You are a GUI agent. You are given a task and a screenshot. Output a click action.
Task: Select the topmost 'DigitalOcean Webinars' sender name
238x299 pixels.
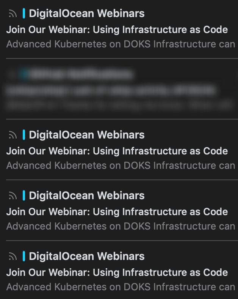87,14
